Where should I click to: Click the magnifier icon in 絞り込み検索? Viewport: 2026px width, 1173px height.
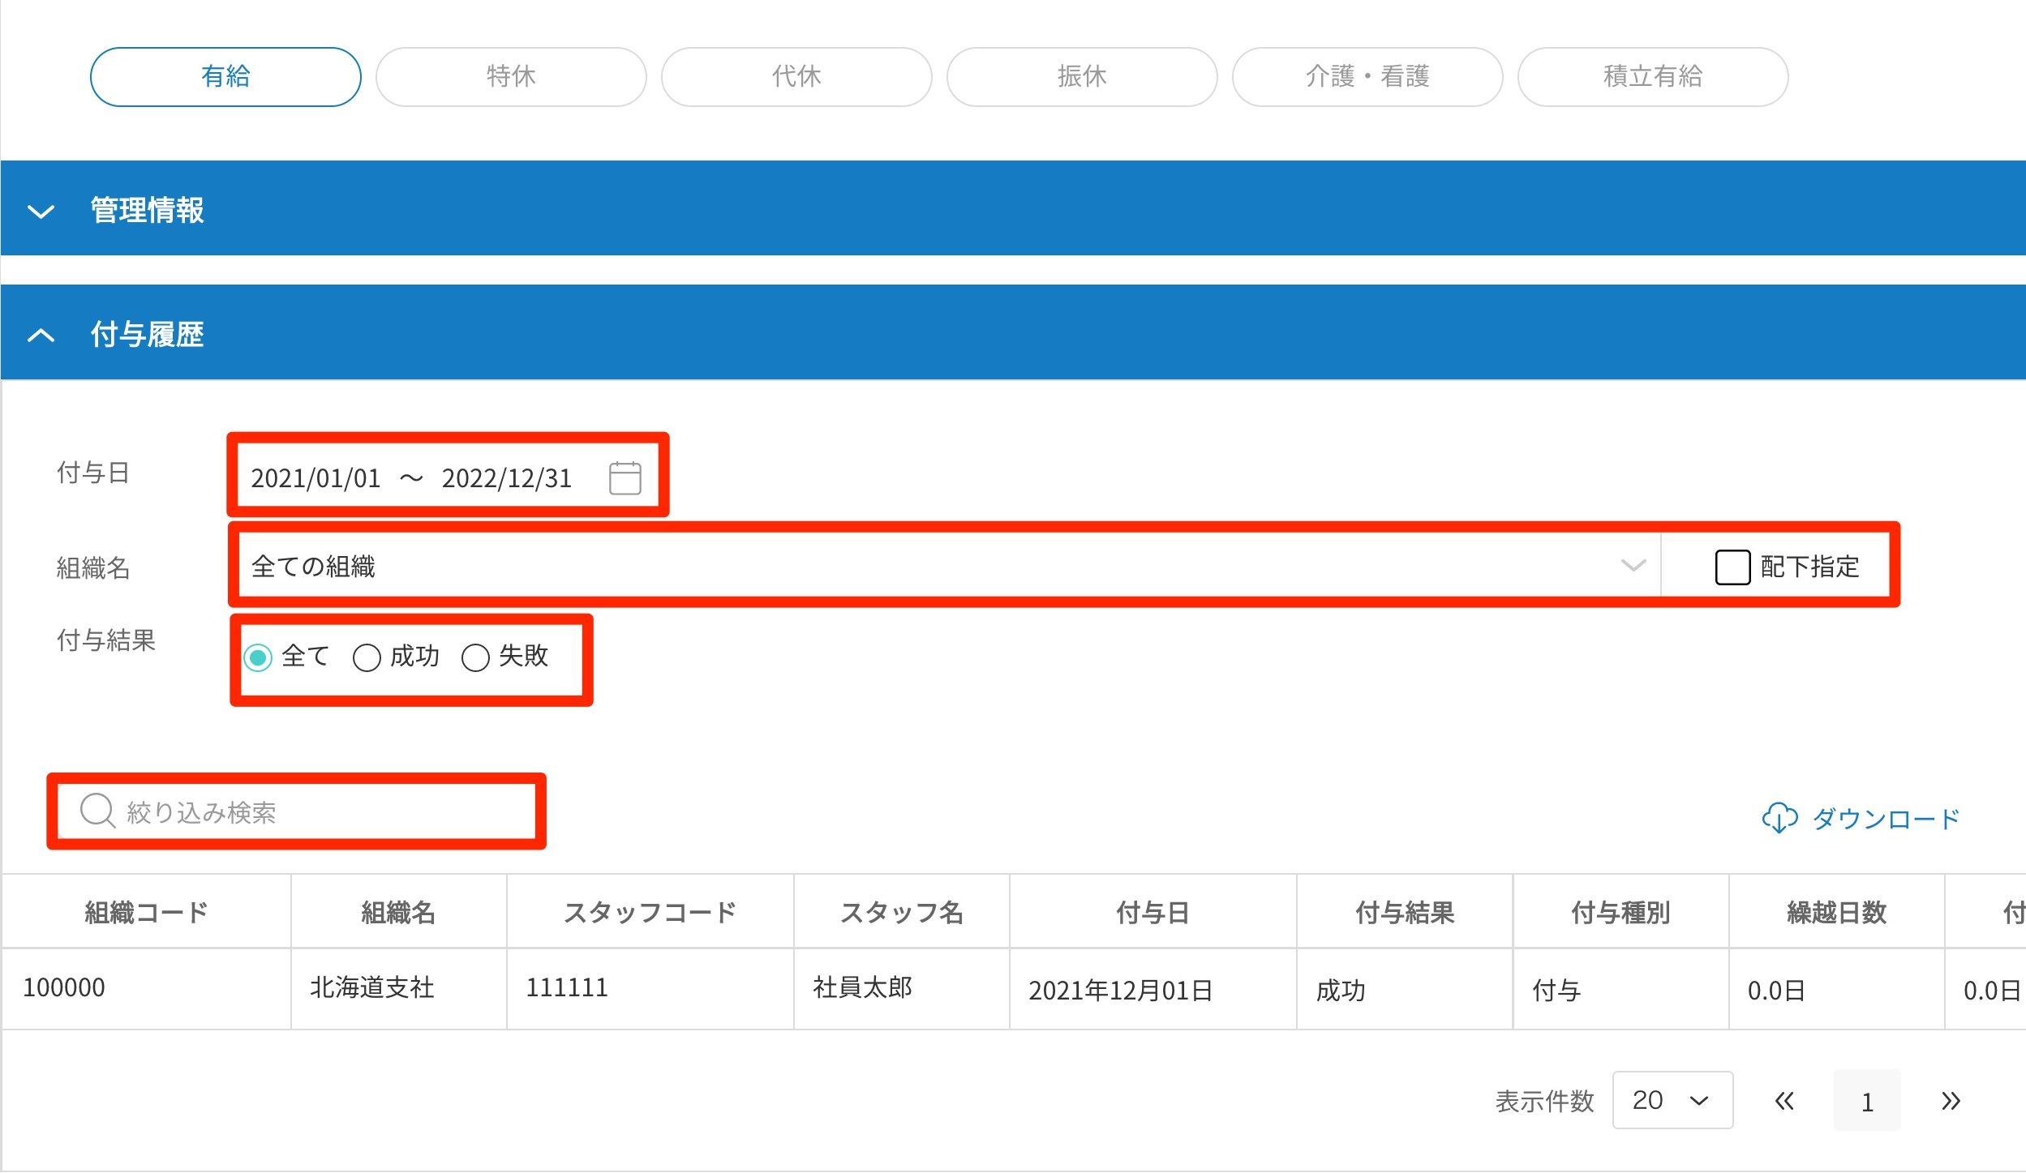[x=97, y=811]
